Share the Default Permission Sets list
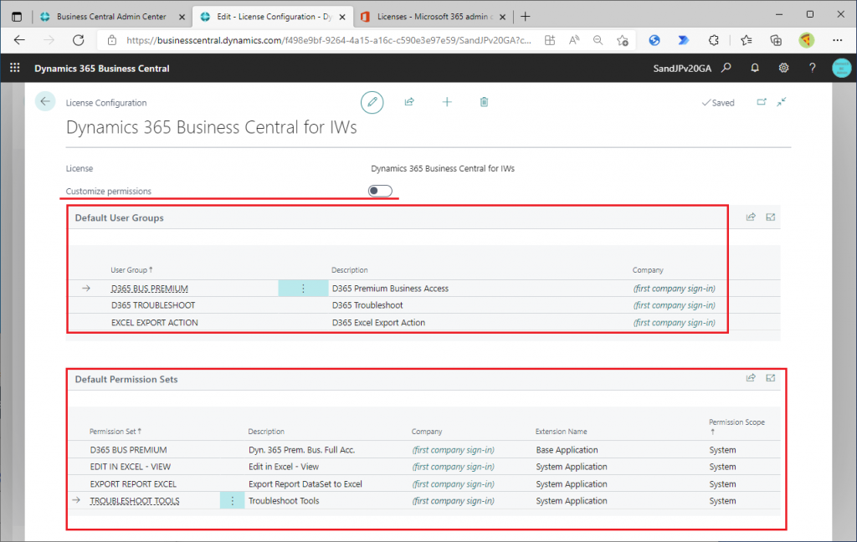Screen dimensions: 857x542 [x=751, y=377]
